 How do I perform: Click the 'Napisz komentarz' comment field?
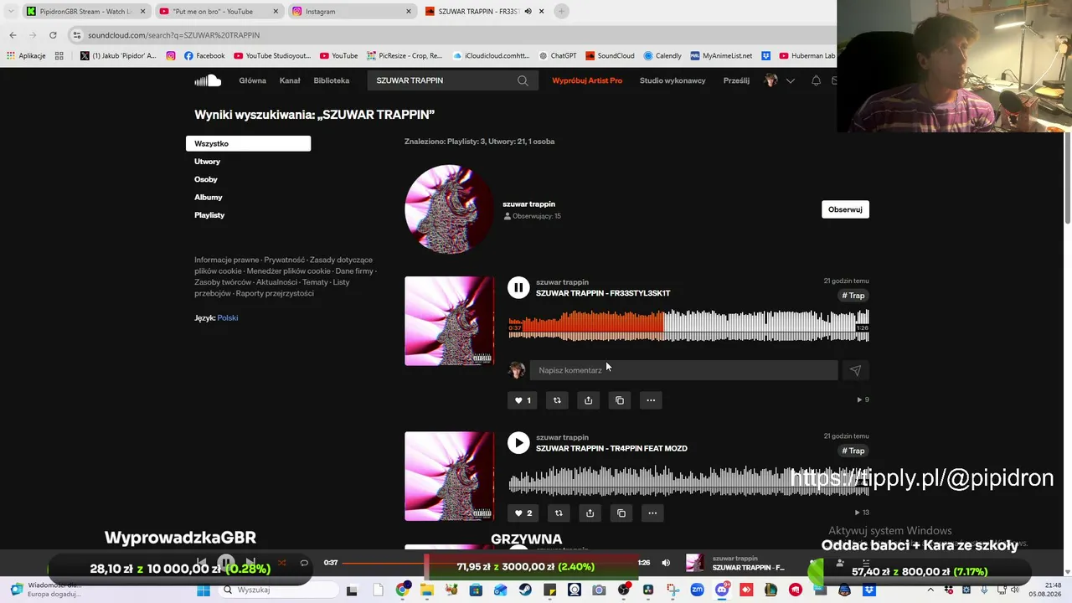click(683, 370)
